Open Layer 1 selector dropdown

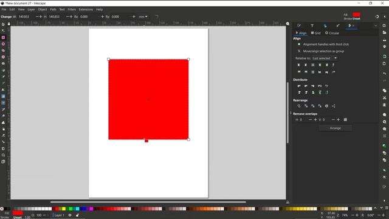[x=59, y=215]
